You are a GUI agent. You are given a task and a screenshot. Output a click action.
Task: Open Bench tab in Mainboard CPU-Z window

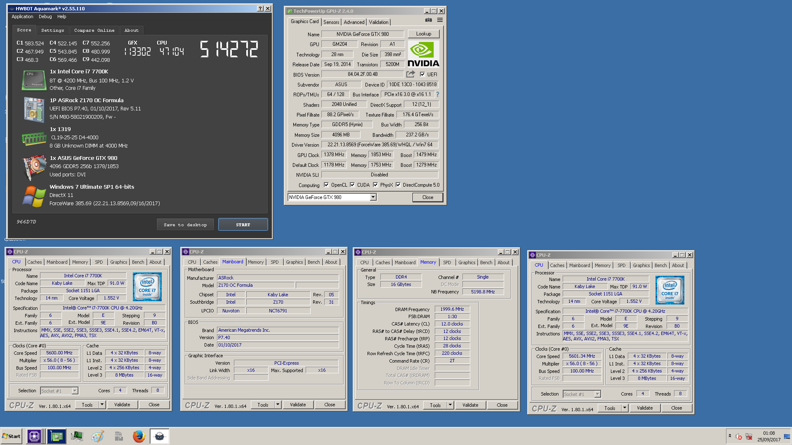pos(313,262)
